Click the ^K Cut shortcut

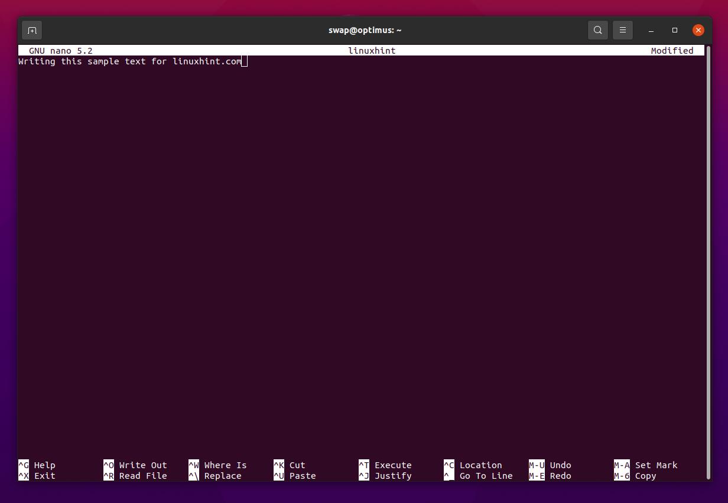point(290,465)
